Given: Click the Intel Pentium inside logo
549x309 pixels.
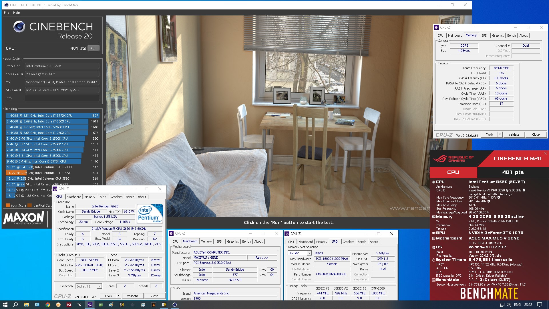Looking at the screenshot, I should click(x=150, y=214).
